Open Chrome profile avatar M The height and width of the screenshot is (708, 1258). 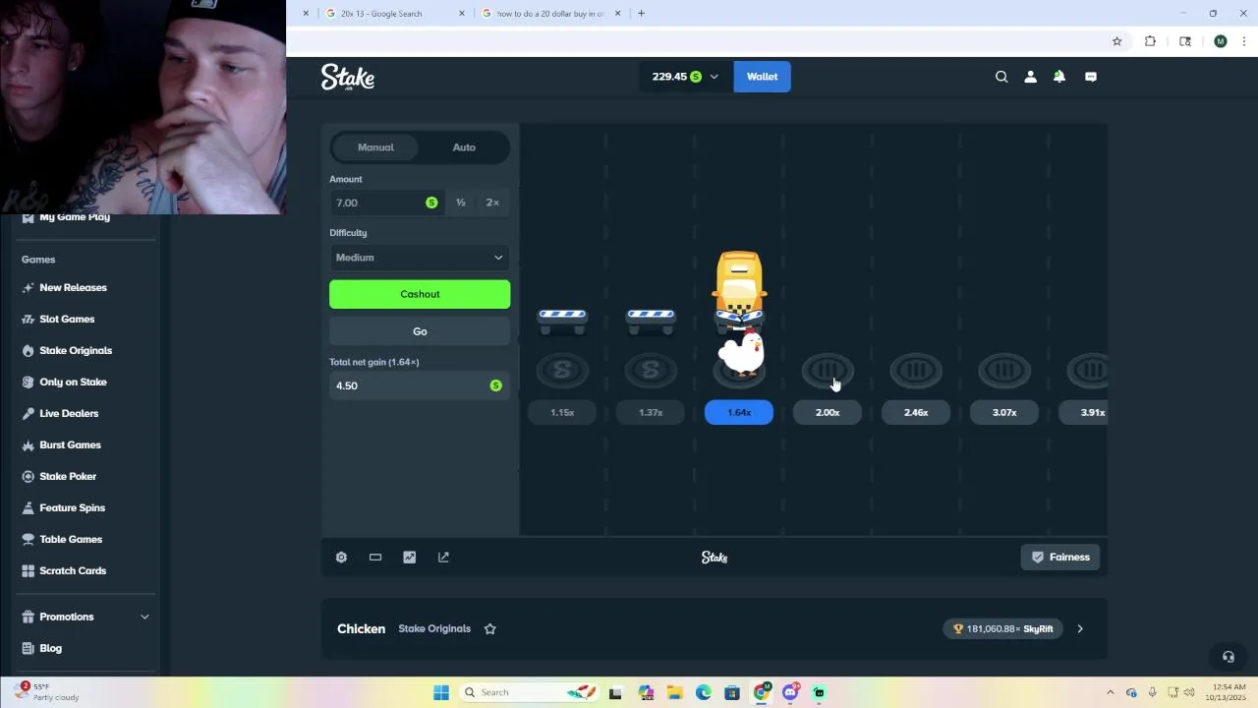pos(1221,41)
